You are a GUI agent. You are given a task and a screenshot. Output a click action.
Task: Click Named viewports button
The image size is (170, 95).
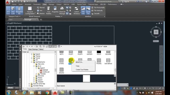(41, 8)
